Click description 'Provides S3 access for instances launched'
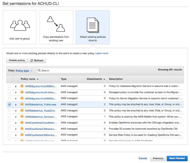Image resolution: width=190 pixels, height=163 pixels. [x=143, y=129]
